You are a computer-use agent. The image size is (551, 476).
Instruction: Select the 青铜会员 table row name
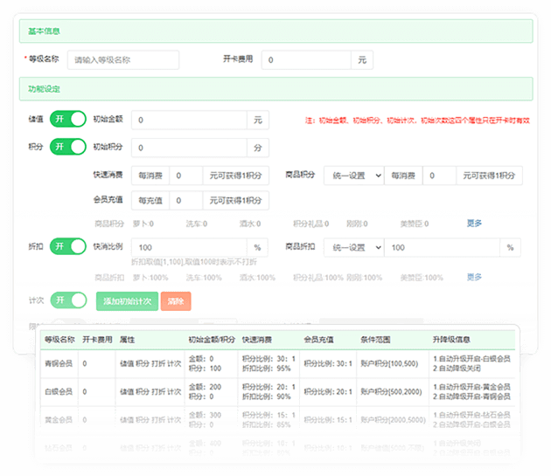59,363
